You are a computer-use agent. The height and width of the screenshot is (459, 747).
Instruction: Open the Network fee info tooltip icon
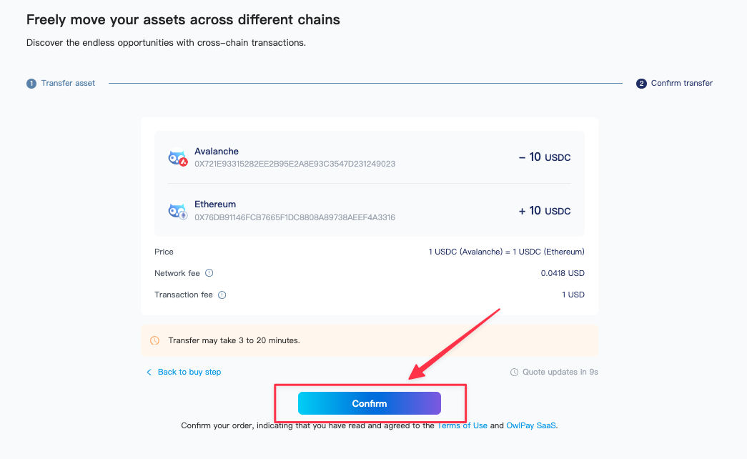tap(209, 273)
